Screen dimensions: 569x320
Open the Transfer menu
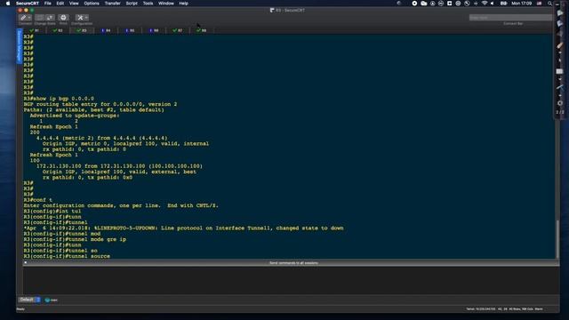tap(113, 4)
